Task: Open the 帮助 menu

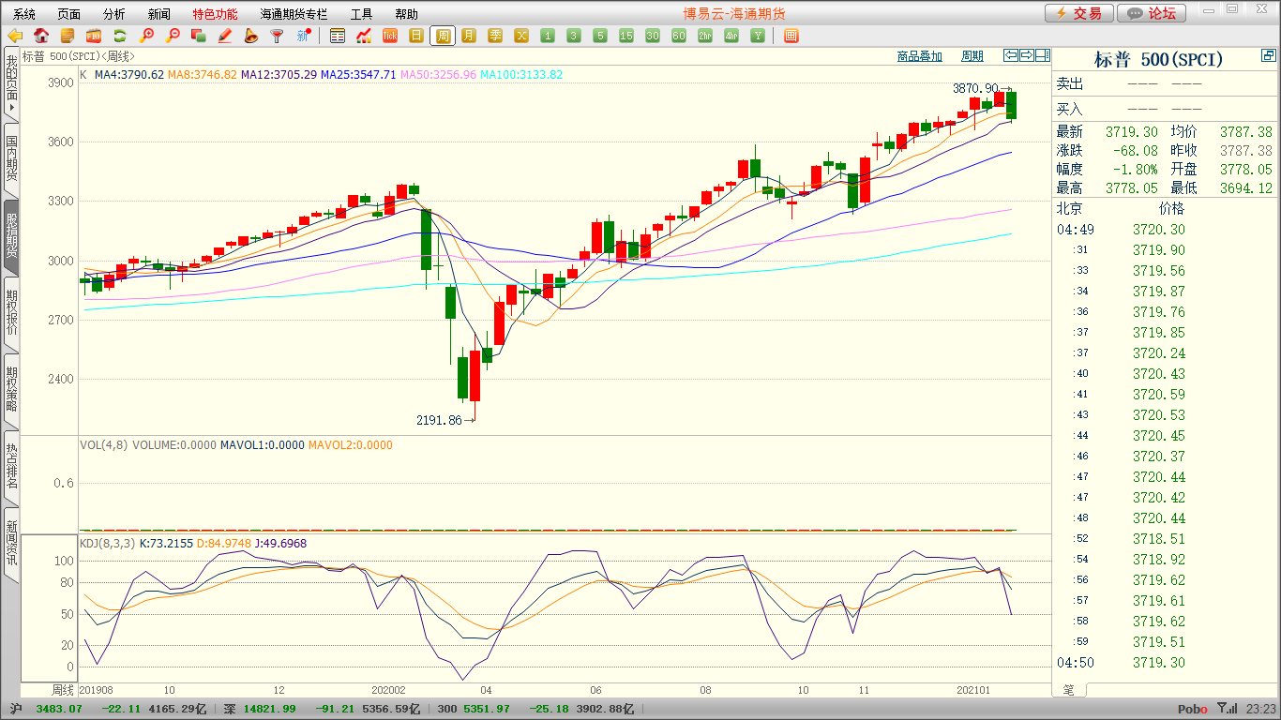Action: click(407, 14)
